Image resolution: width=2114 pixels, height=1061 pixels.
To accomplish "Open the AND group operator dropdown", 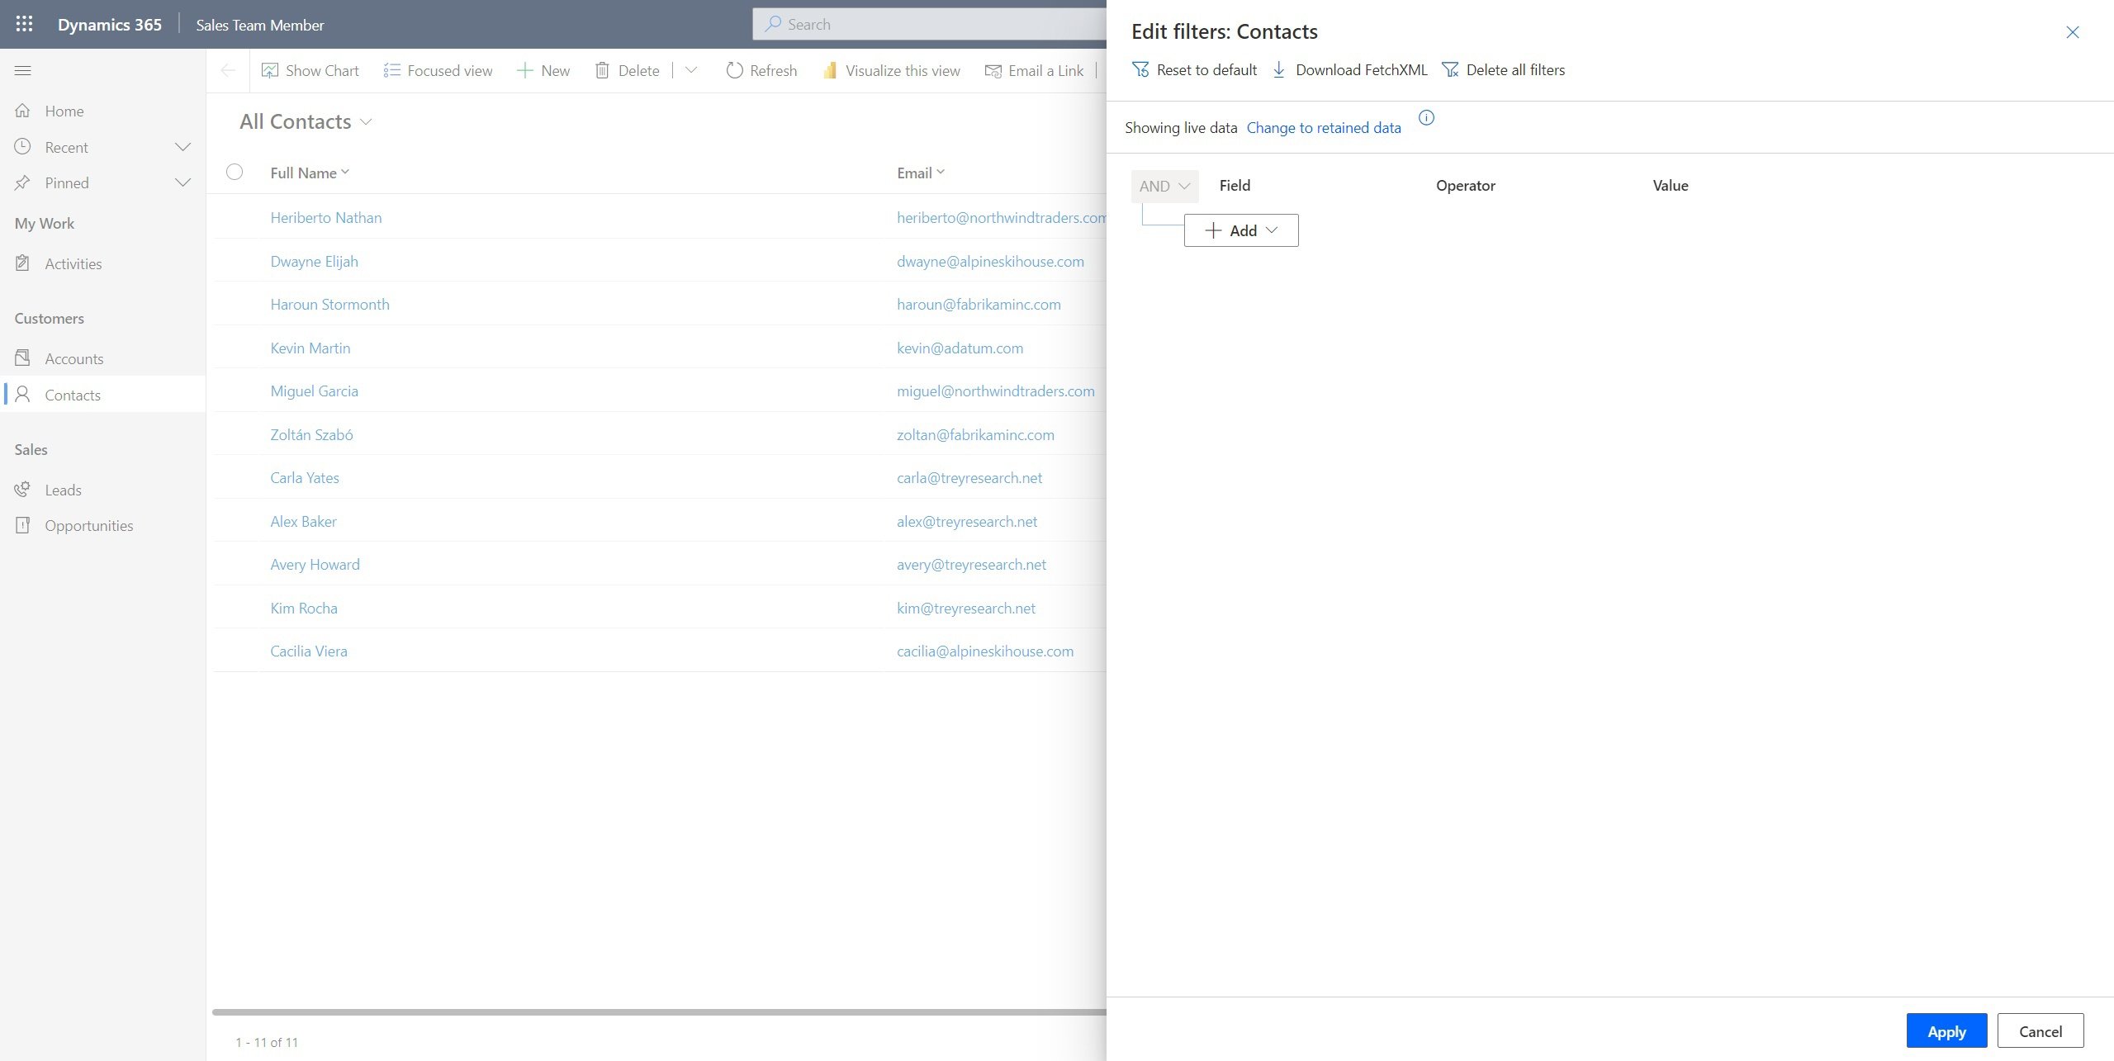I will click(x=1164, y=187).
